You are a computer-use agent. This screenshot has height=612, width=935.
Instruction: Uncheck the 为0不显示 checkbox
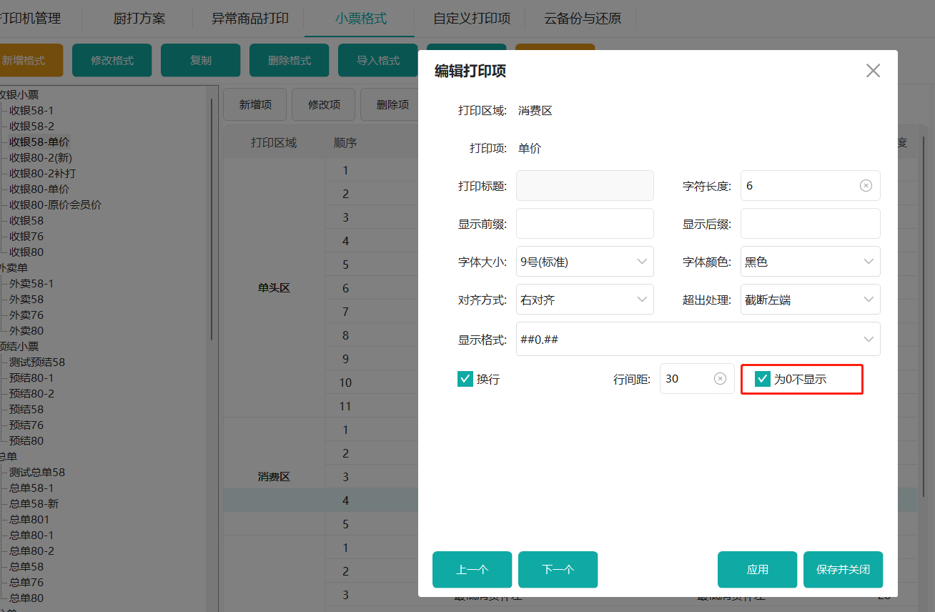point(763,379)
